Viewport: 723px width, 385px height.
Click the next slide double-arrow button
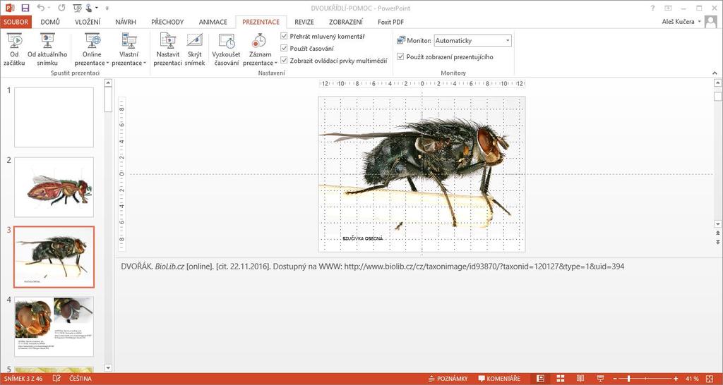[x=717, y=242]
